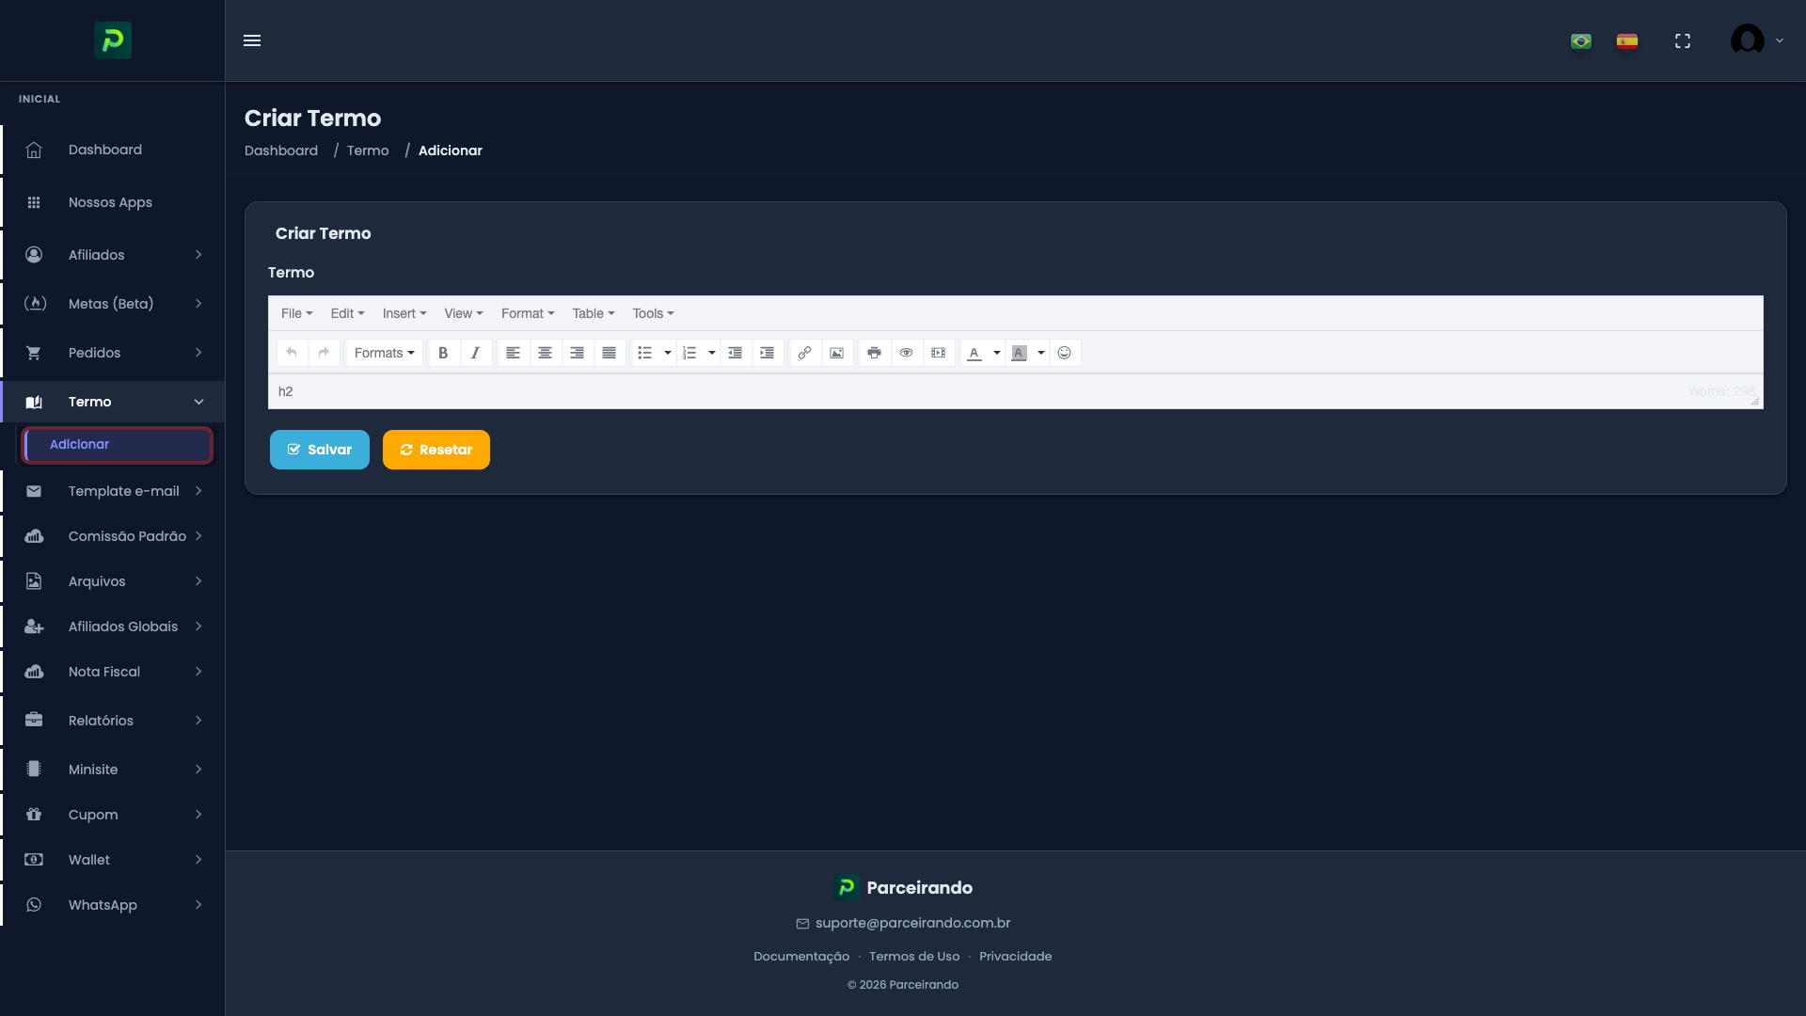Open the Table menu in editor
The width and height of the screenshot is (1806, 1016).
point(593,313)
